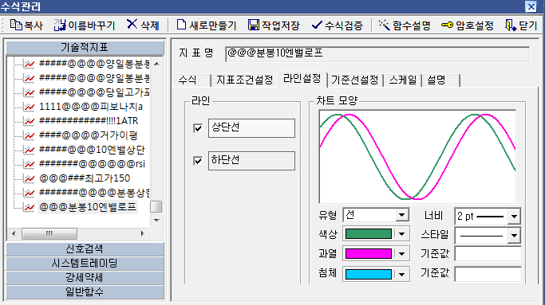Click the 기술적지표 category header
Screen dimensions: 545x305
(85, 48)
